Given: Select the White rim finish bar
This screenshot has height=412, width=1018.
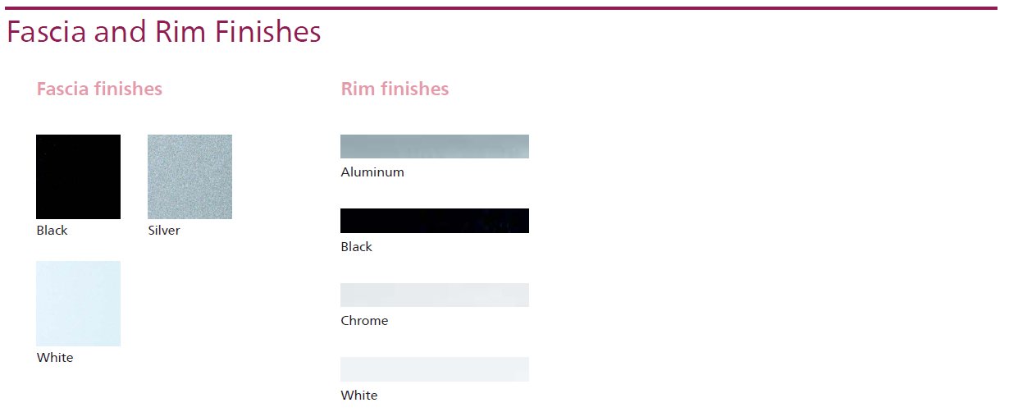Looking at the screenshot, I should pyautogui.click(x=434, y=369).
